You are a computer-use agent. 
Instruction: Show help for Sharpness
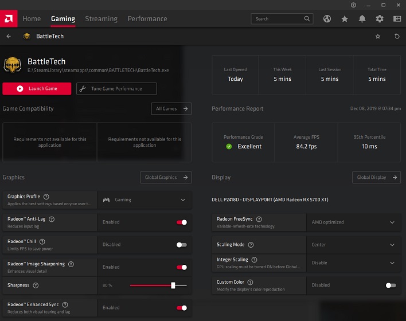tap(36, 285)
